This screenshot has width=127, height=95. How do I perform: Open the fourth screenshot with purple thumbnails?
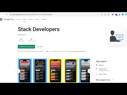pyautogui.click(x=71, y=71)
